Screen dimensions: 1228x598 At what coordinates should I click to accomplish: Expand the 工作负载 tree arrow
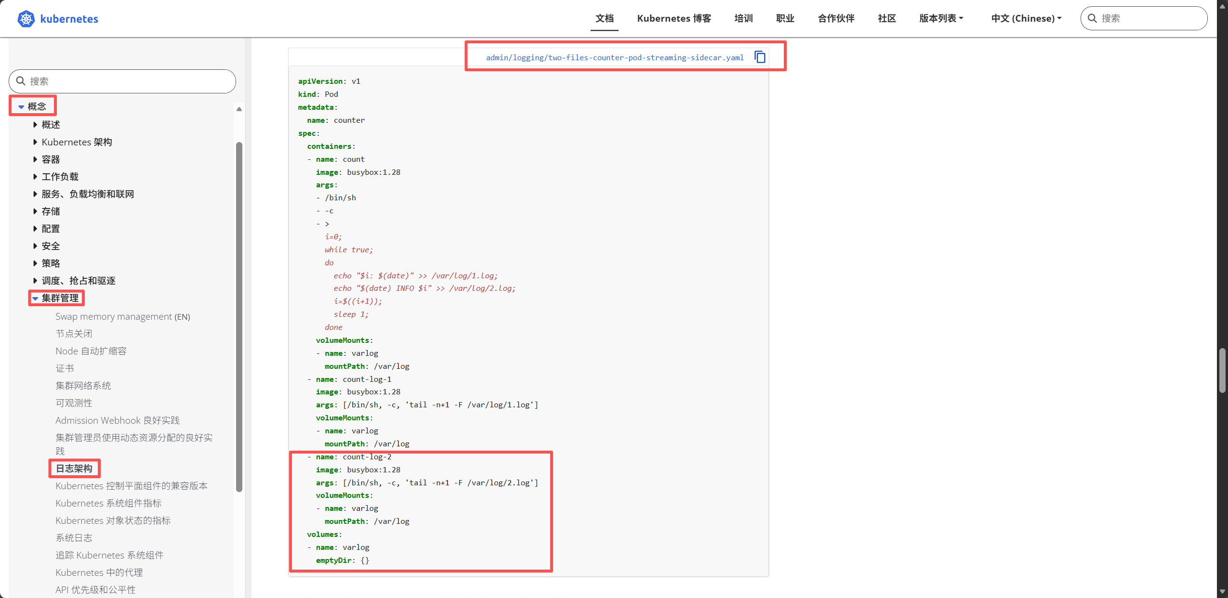pos(35,177)
